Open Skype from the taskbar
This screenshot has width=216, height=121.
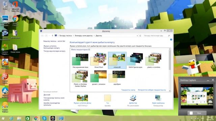[x=44, y=118]
